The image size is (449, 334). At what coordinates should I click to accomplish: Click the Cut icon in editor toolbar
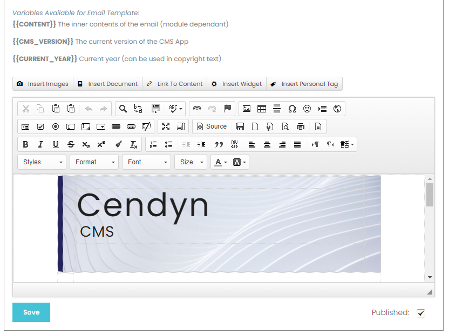[x=26, y=109]
